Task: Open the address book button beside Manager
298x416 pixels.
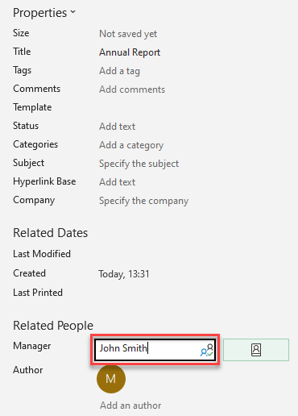Action: 256,350
